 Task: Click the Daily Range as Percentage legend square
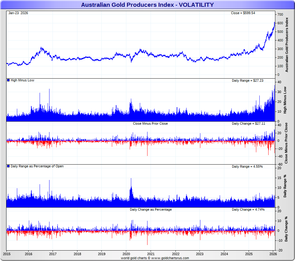pyautogui.click(x=8, y=166)
